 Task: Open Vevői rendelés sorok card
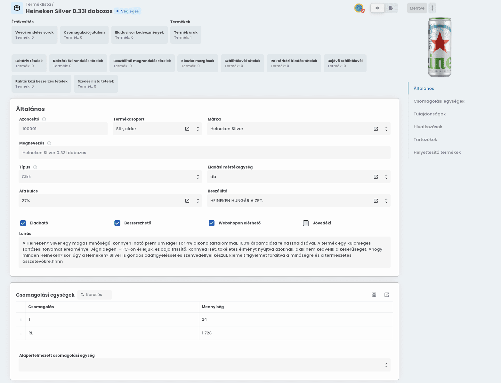tap(35, 35)
